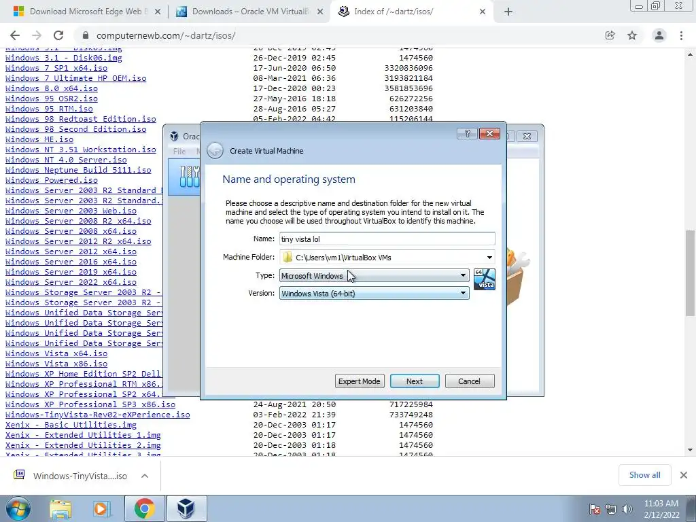The image size is (696, 522).
Task: Click Action Center flag tray icon
Action: (x=594, y=510)
